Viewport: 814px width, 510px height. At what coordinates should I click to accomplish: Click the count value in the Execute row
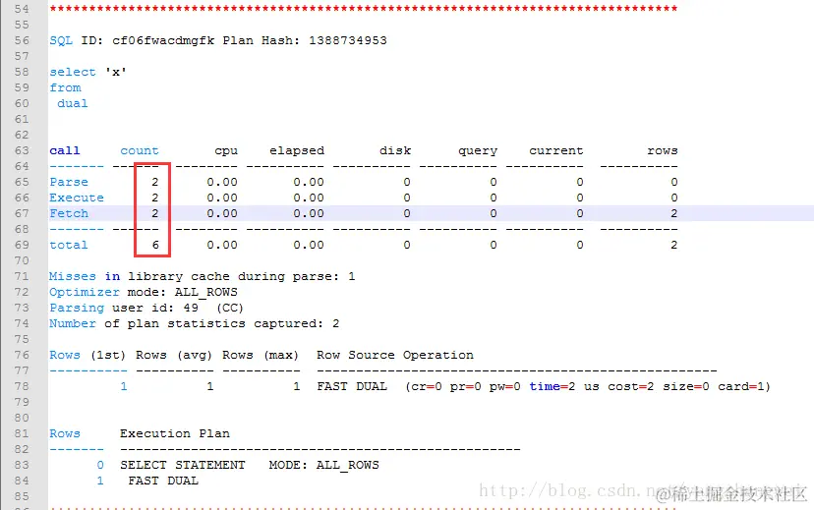click(x=154, y=198)
